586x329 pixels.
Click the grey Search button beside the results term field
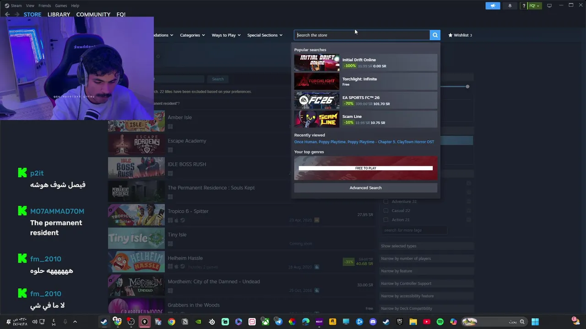tap(217, 79)
